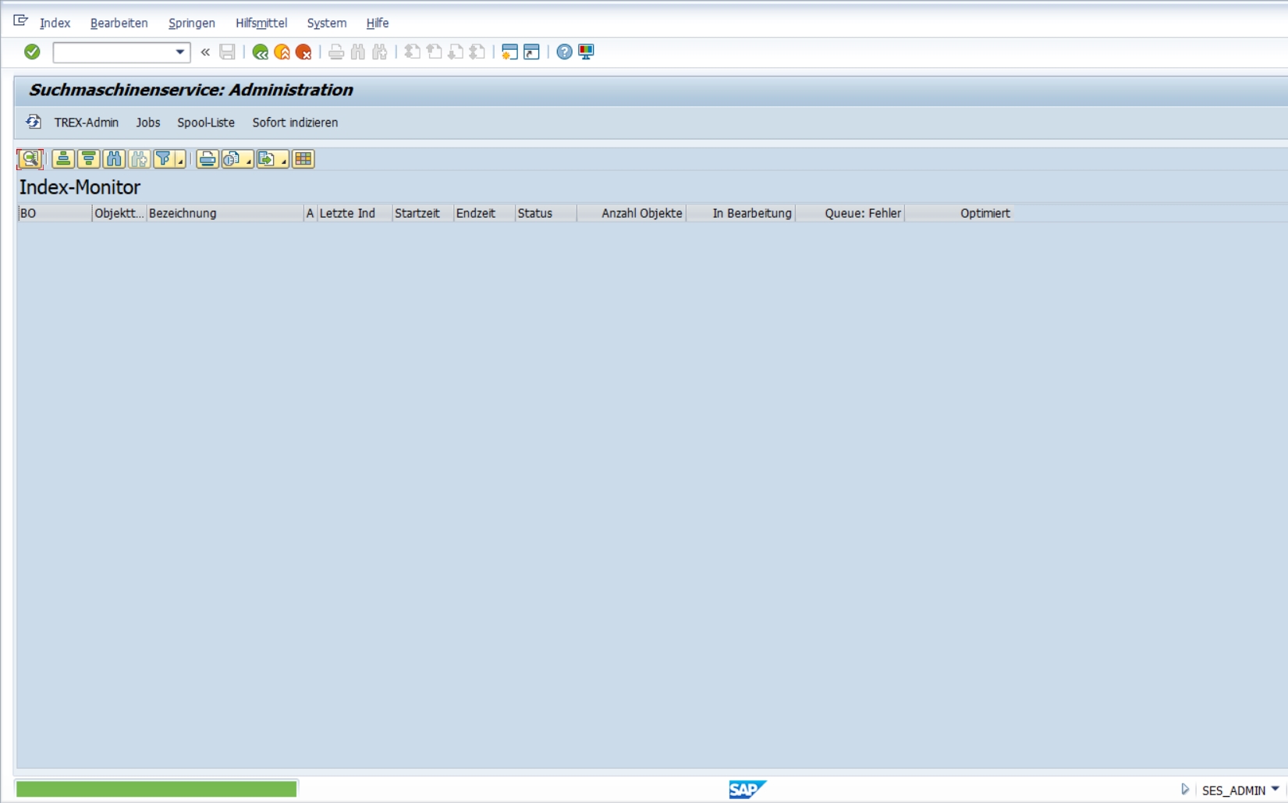Image resolution: width=1288 pixels, height=803 pixels.
Task: Click inside the transaction command input field
Action: [x=114, y=52]
